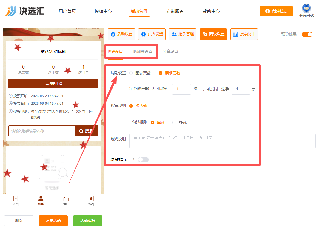The height and width of the screenshot is (234, 319).
Task: Open the 报名 signup icon in preview
Action: tap(91, 201)
